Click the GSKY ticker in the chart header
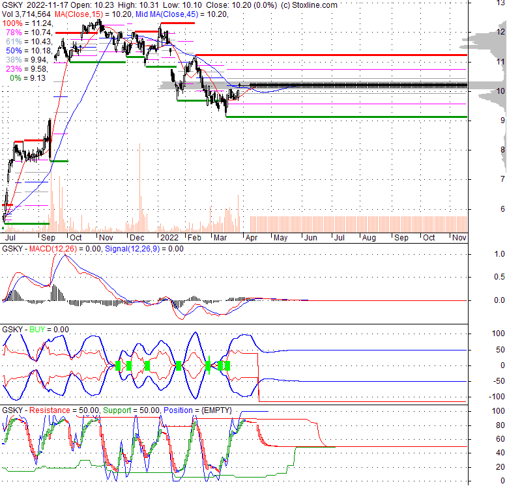The image size is (507, 486). pos(12,5)
